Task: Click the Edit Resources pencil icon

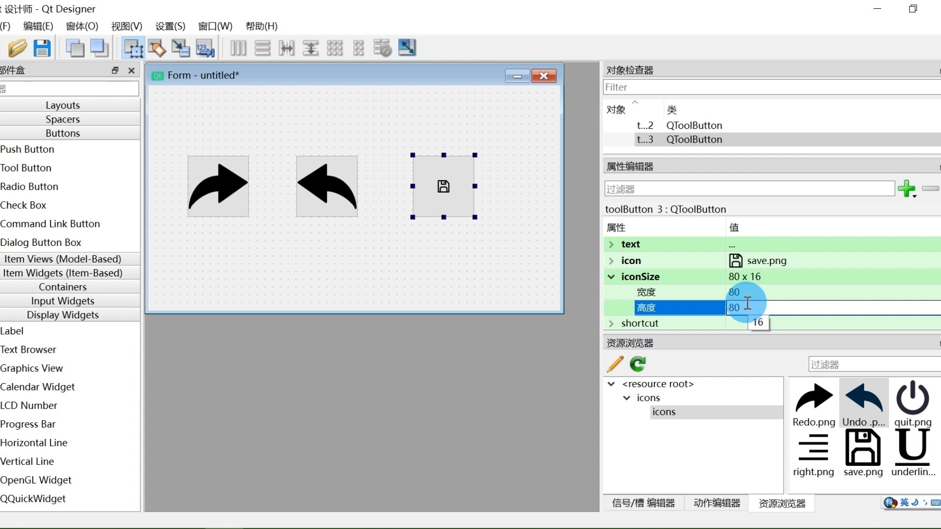Action: click(x=615, y=364)
